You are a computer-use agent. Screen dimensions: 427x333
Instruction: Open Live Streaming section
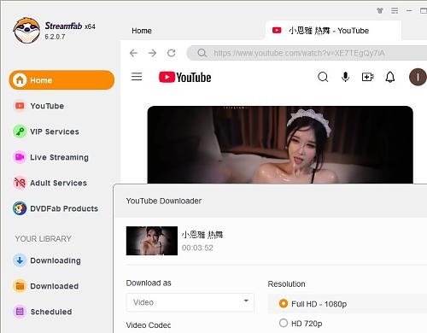50,157
